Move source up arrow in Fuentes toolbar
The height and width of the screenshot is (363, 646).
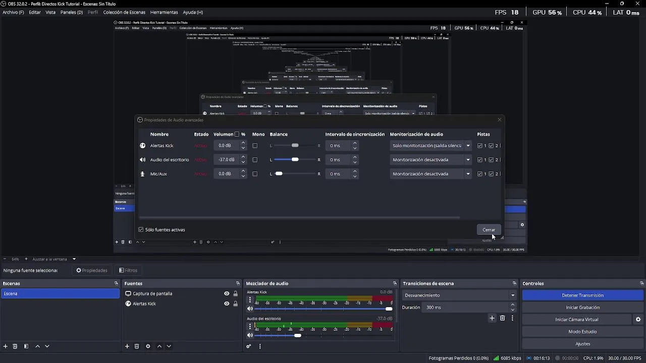coord(159,346)
